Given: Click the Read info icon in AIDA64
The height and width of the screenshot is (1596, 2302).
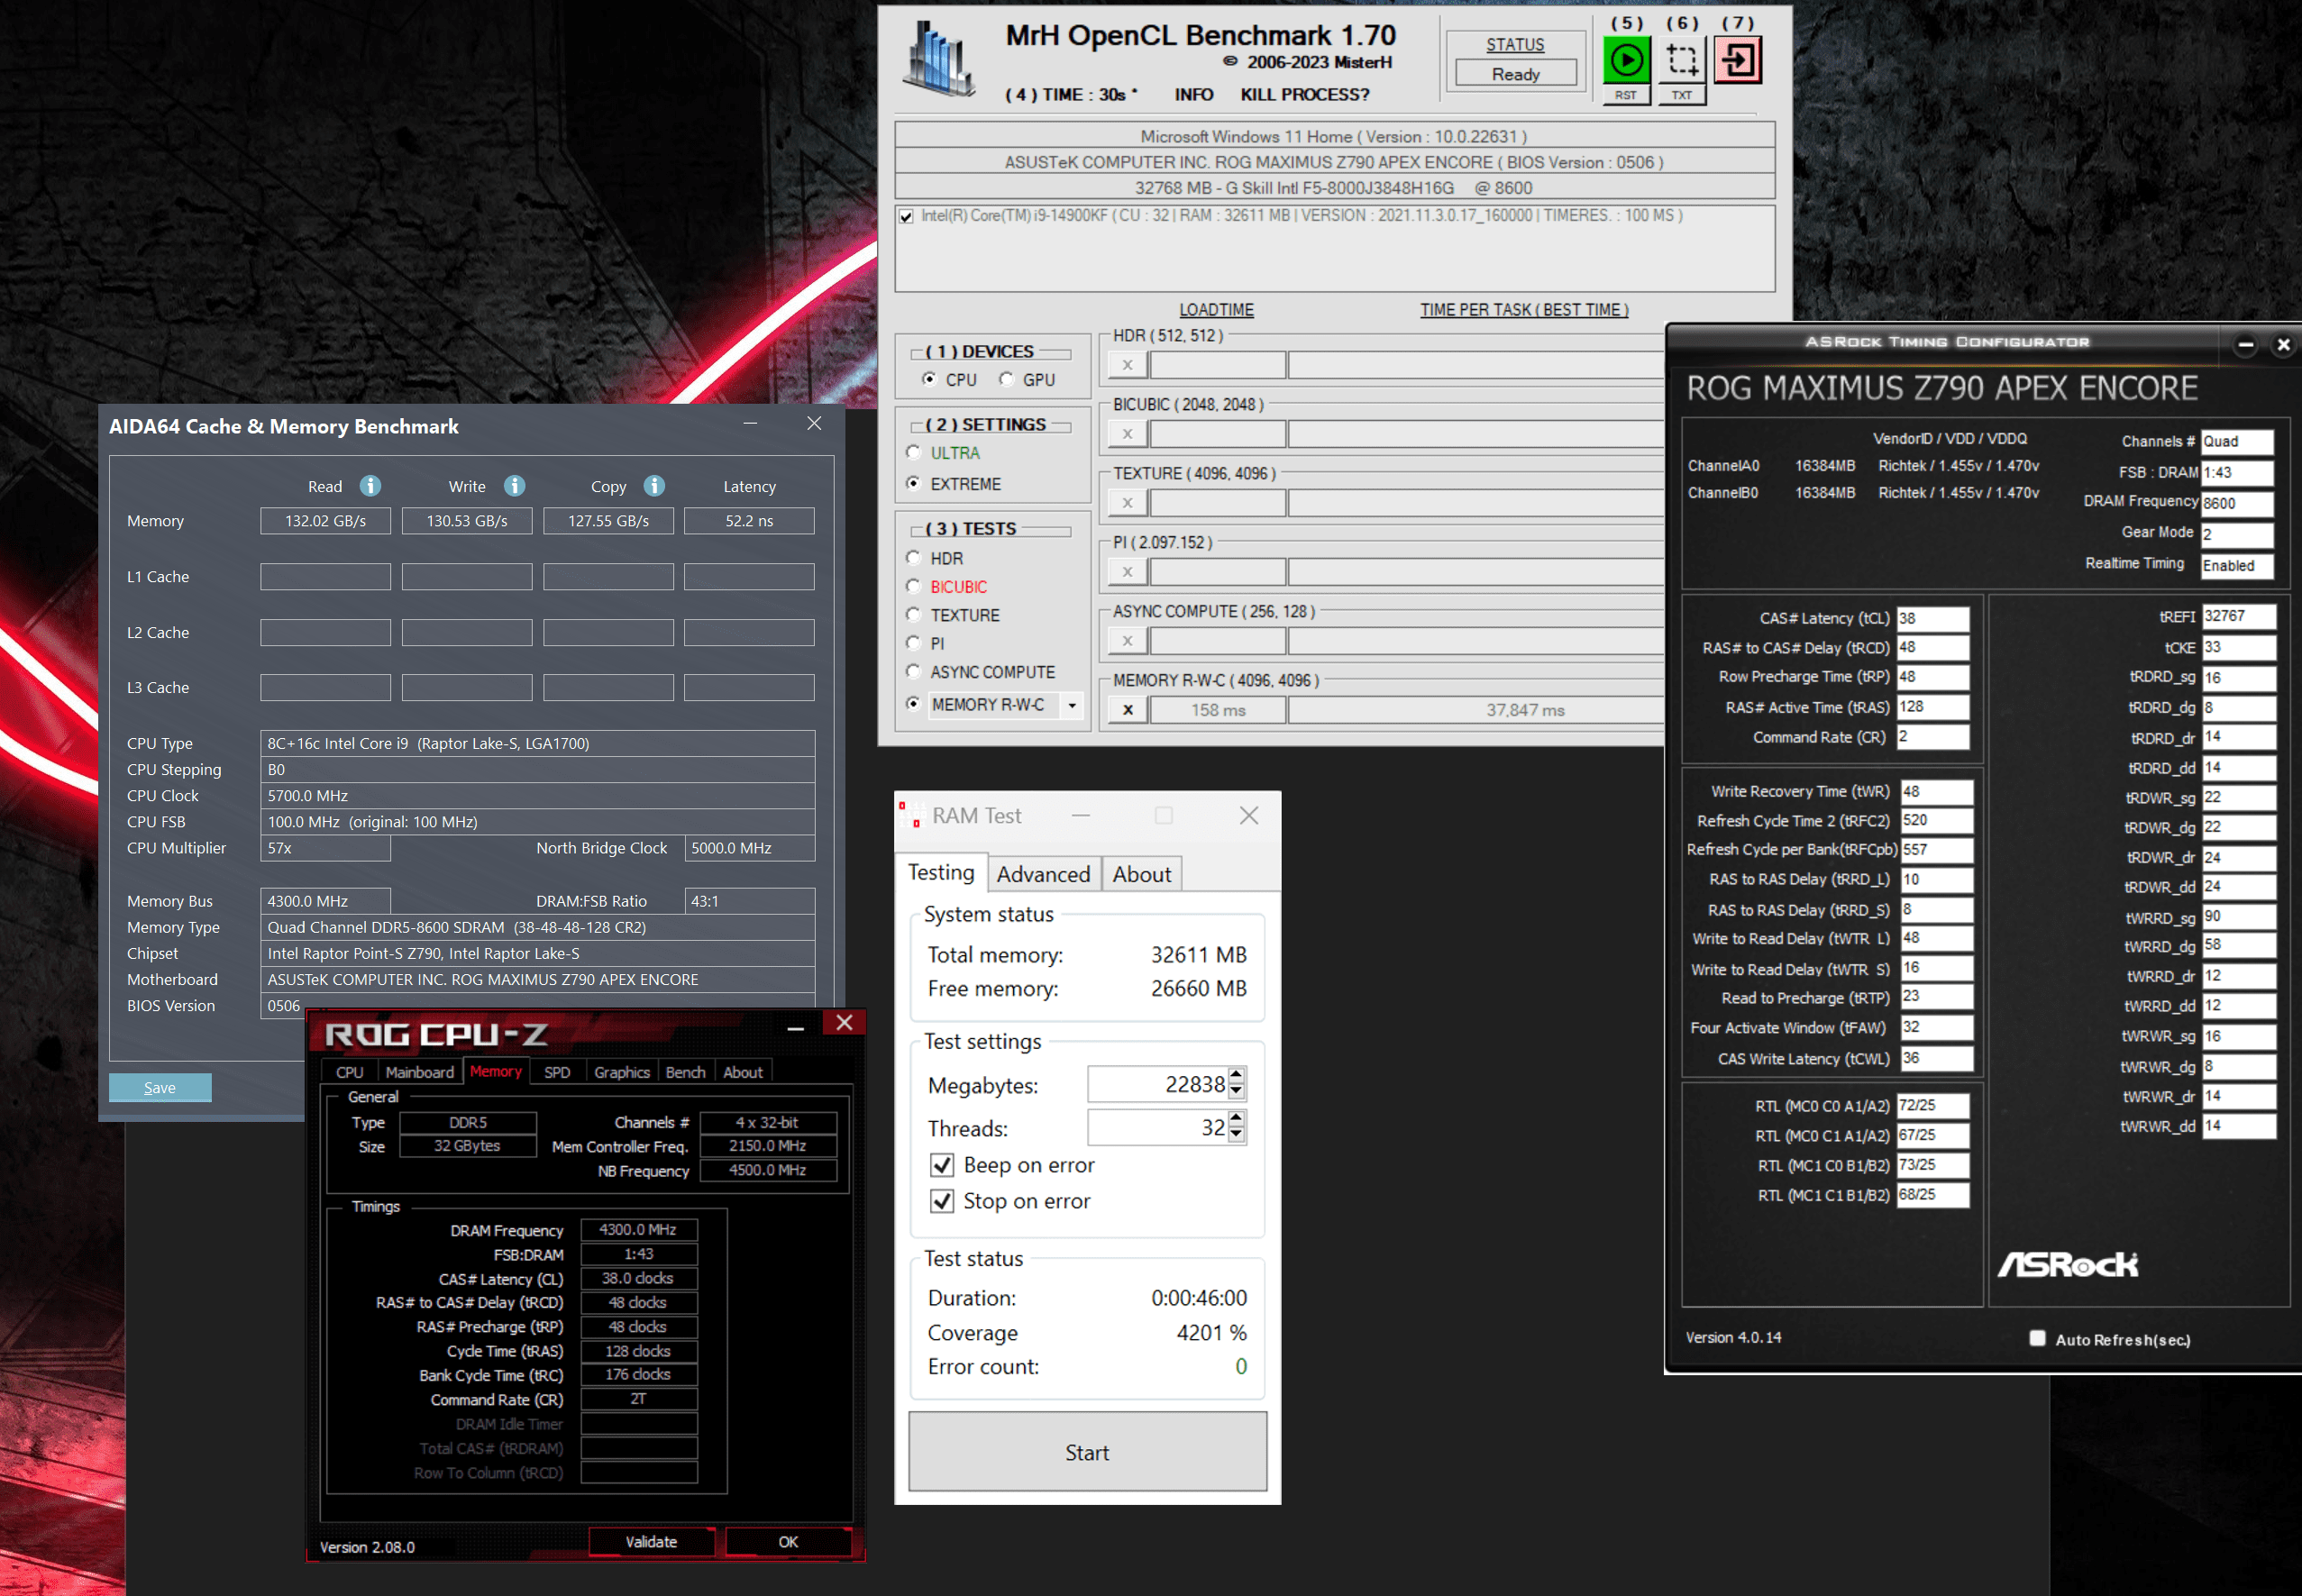Looking at the screenshot, I should pos(370,486).
